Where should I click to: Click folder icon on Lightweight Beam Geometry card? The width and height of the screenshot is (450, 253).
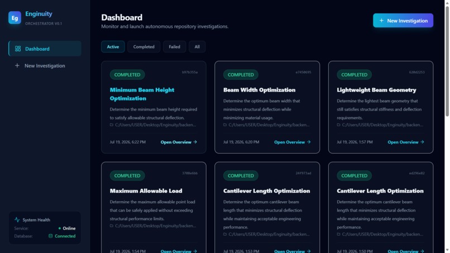pyautogui.click(x=339, y=125)
